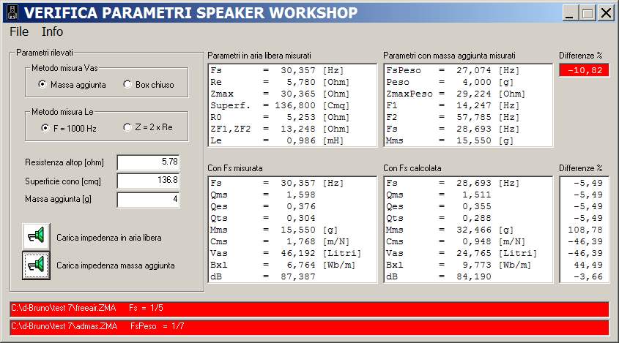
Task: Click the 44,49 difference percentage
Action: click(x=588, y=265)
